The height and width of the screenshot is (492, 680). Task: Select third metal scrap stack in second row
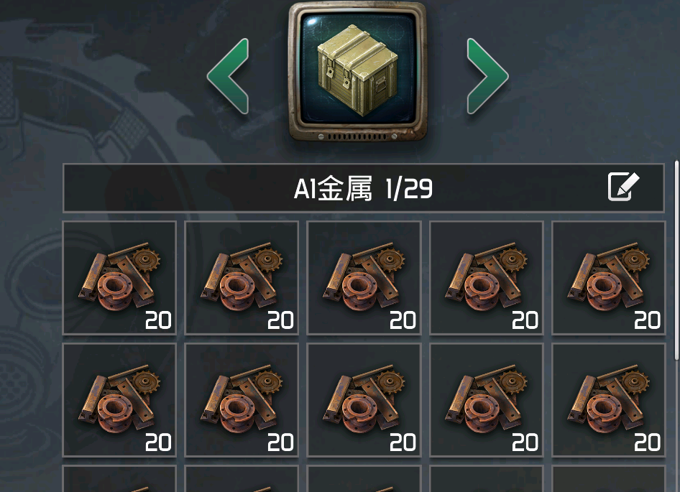pos(364,400)
